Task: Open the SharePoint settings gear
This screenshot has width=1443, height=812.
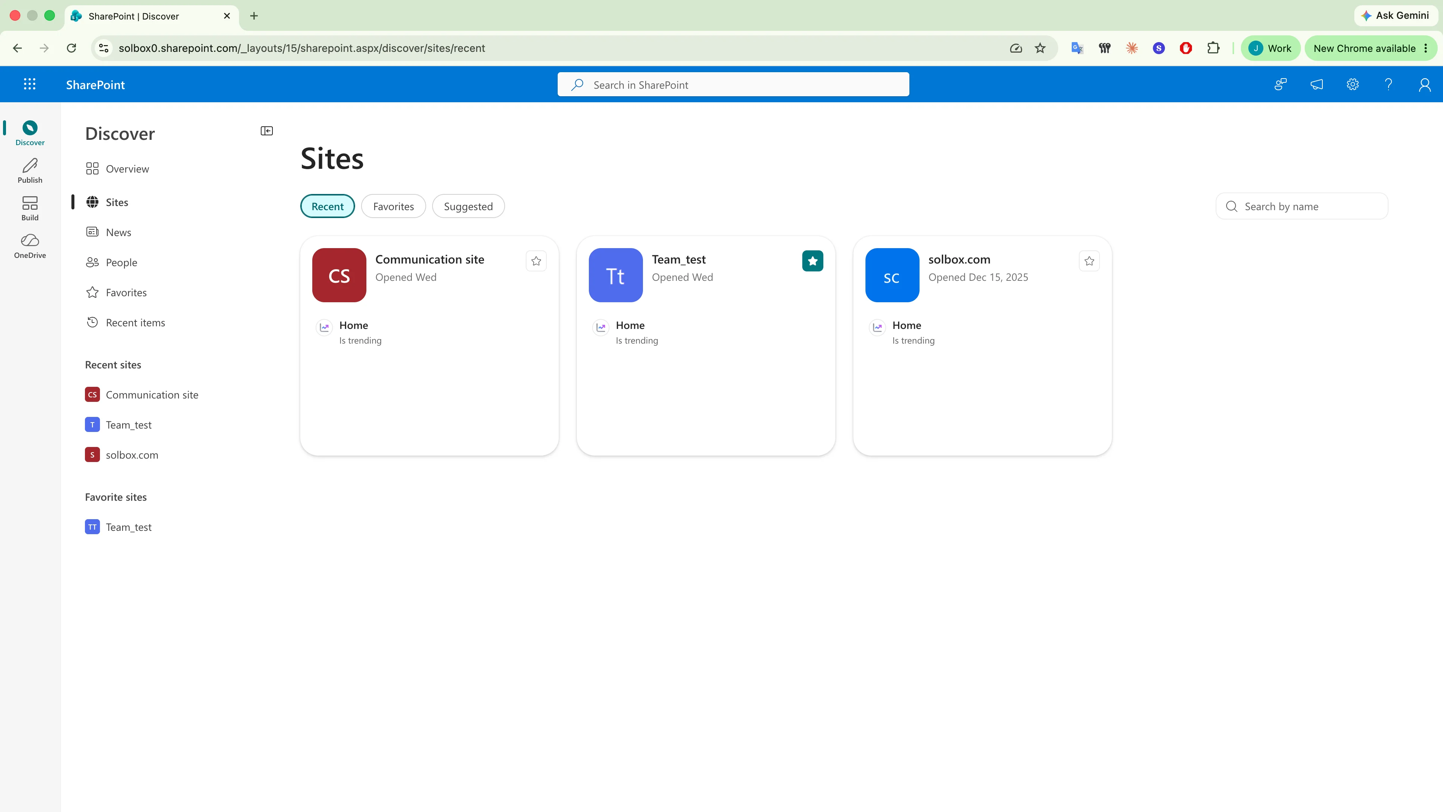Action: (1352, 84)
